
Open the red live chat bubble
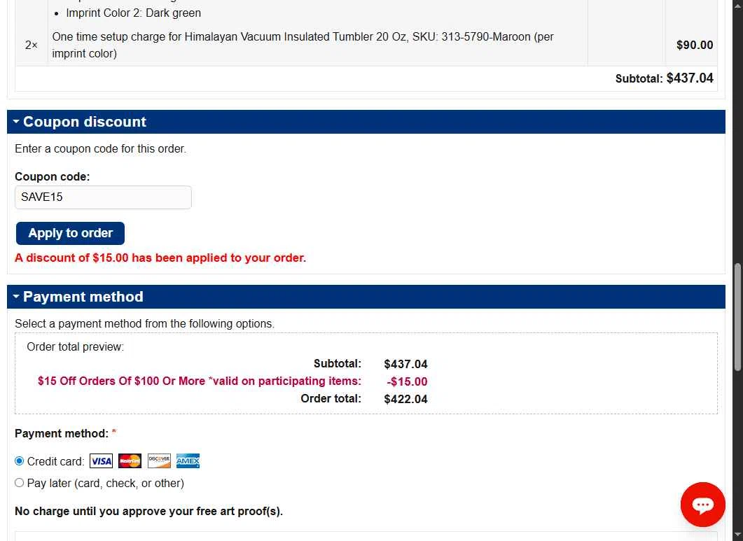[x=702, y=504]
